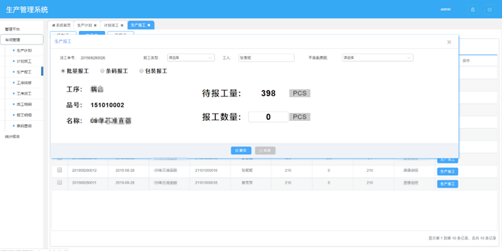Viewport: 502px width, 251px height.
Task: Open 计划派工 in the sidebar tree
Action: tap(24, 61)
